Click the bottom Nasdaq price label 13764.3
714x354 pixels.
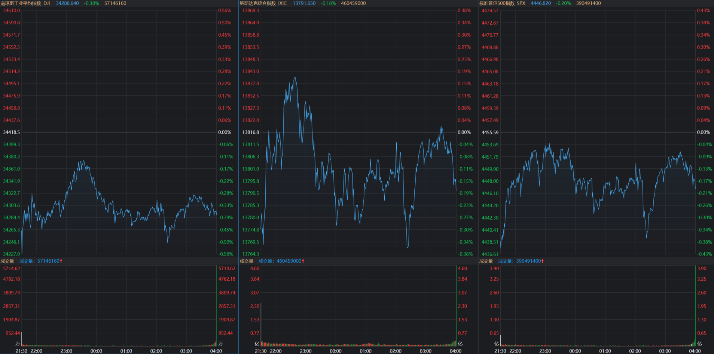(x=251, y=254)
